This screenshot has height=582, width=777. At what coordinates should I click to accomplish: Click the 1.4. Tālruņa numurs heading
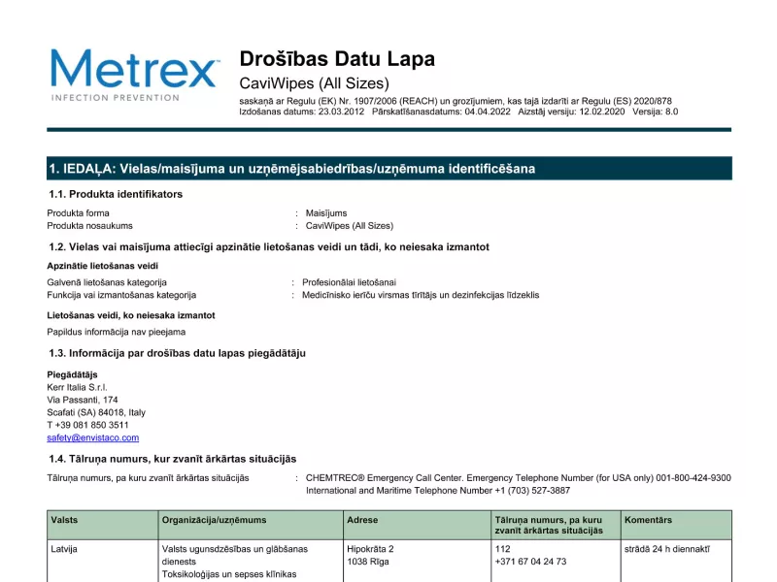click(172, 458)
